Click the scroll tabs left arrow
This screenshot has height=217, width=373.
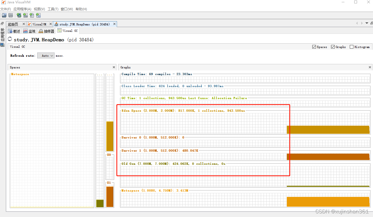click(x=357, y=23)
